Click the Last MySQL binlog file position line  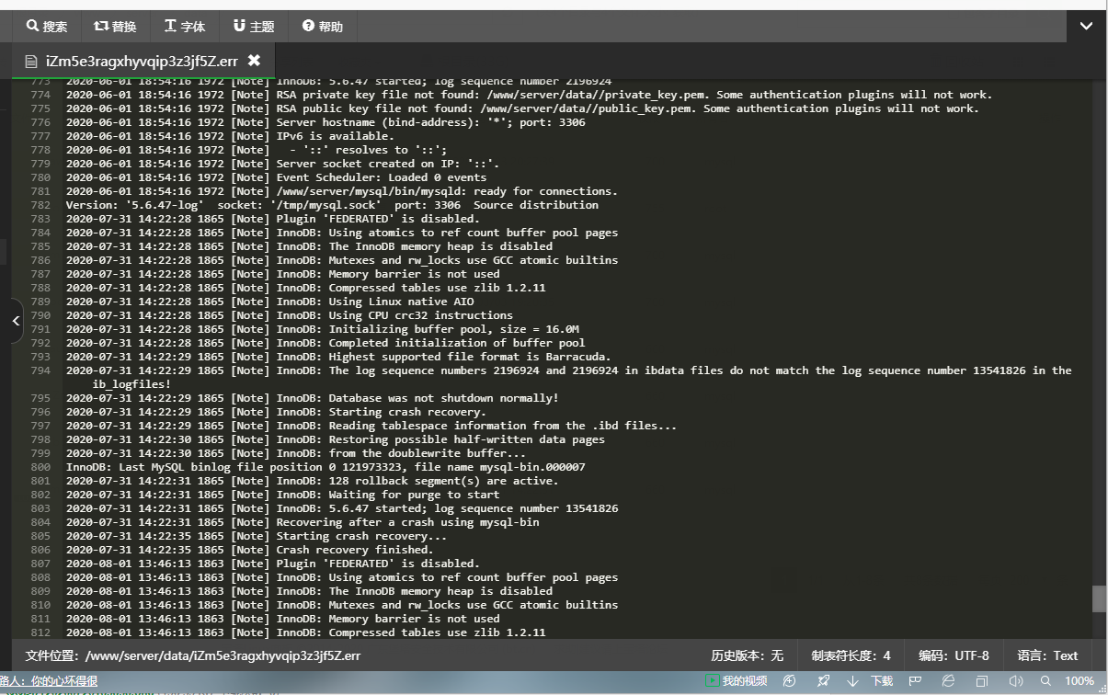coord(326,467)
